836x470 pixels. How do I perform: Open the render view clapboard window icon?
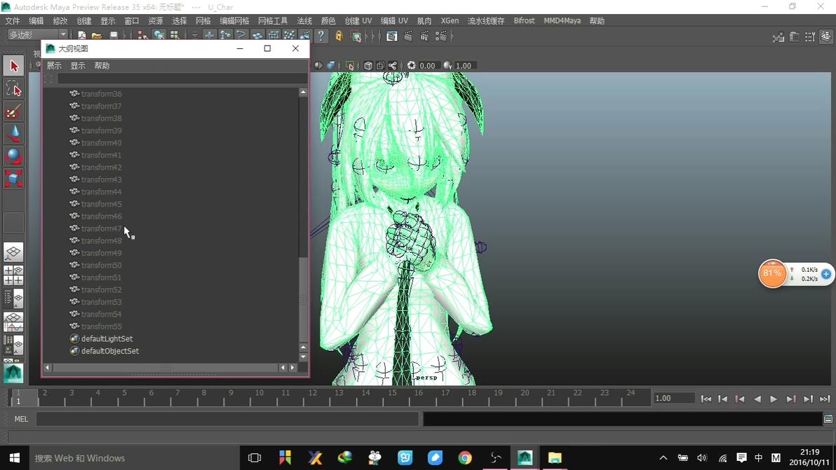pyautogui.click(x=392, y=36)
